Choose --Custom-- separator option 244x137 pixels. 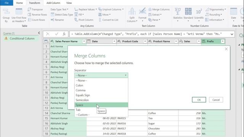pyautogui.click(x=101, y=115)
